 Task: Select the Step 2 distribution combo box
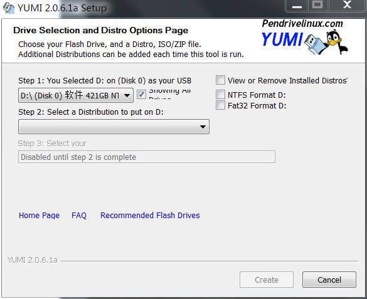114,127
